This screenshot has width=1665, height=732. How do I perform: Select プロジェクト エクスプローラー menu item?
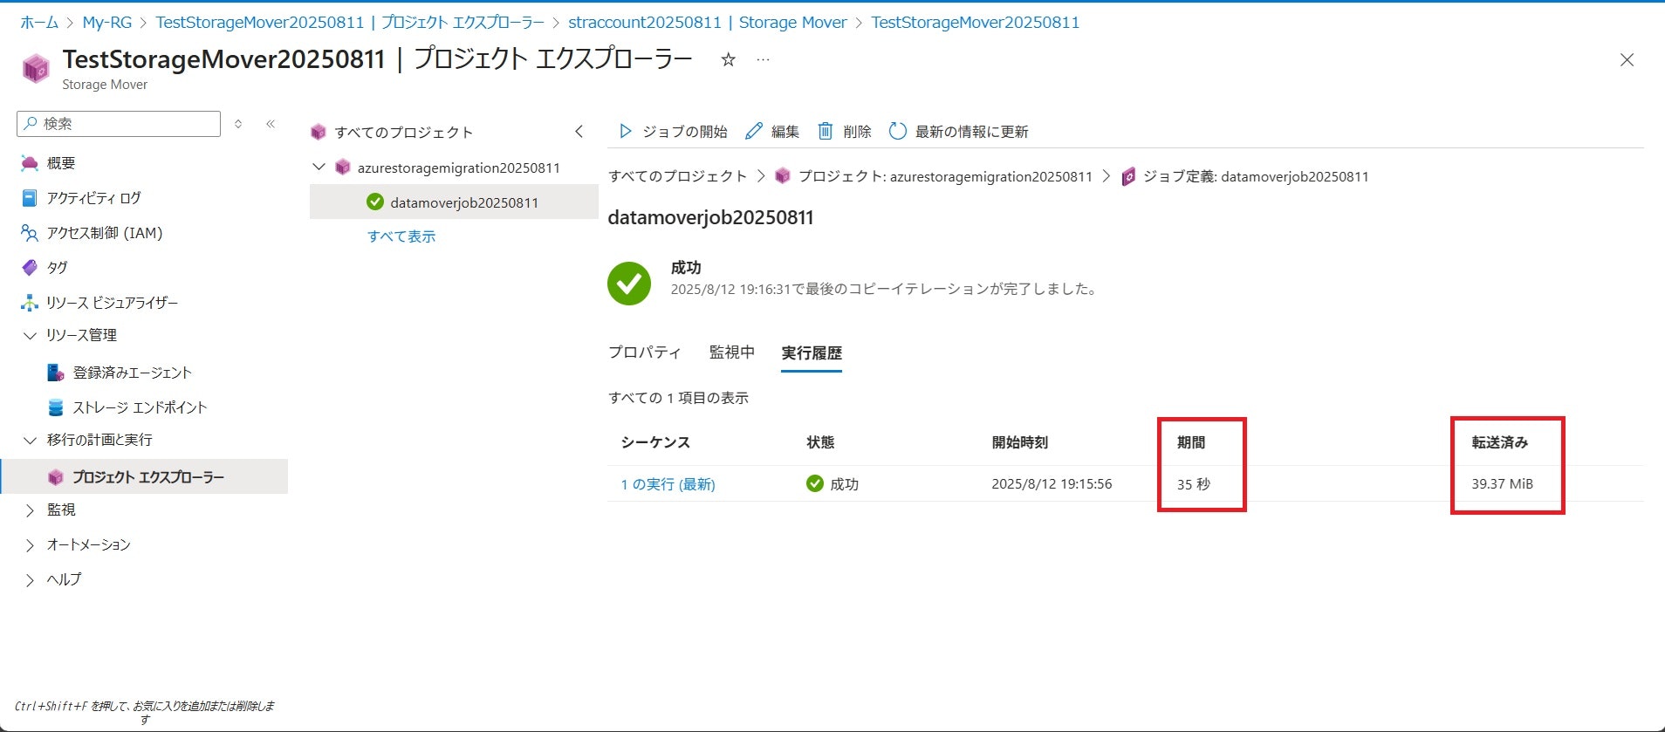[144, 476]
